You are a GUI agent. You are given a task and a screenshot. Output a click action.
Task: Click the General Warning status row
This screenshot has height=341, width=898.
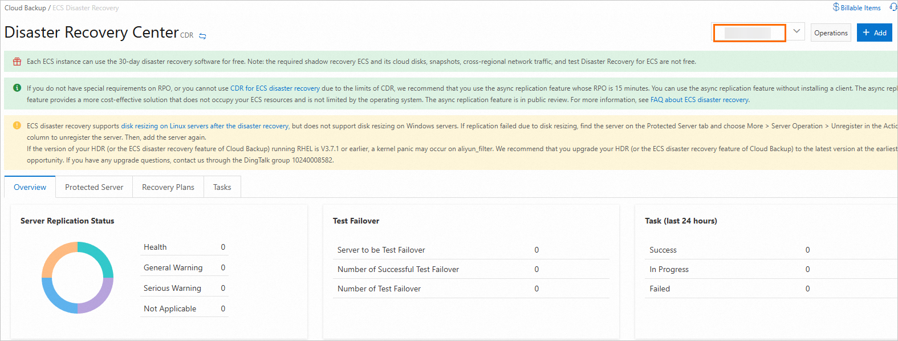[184, 267]
